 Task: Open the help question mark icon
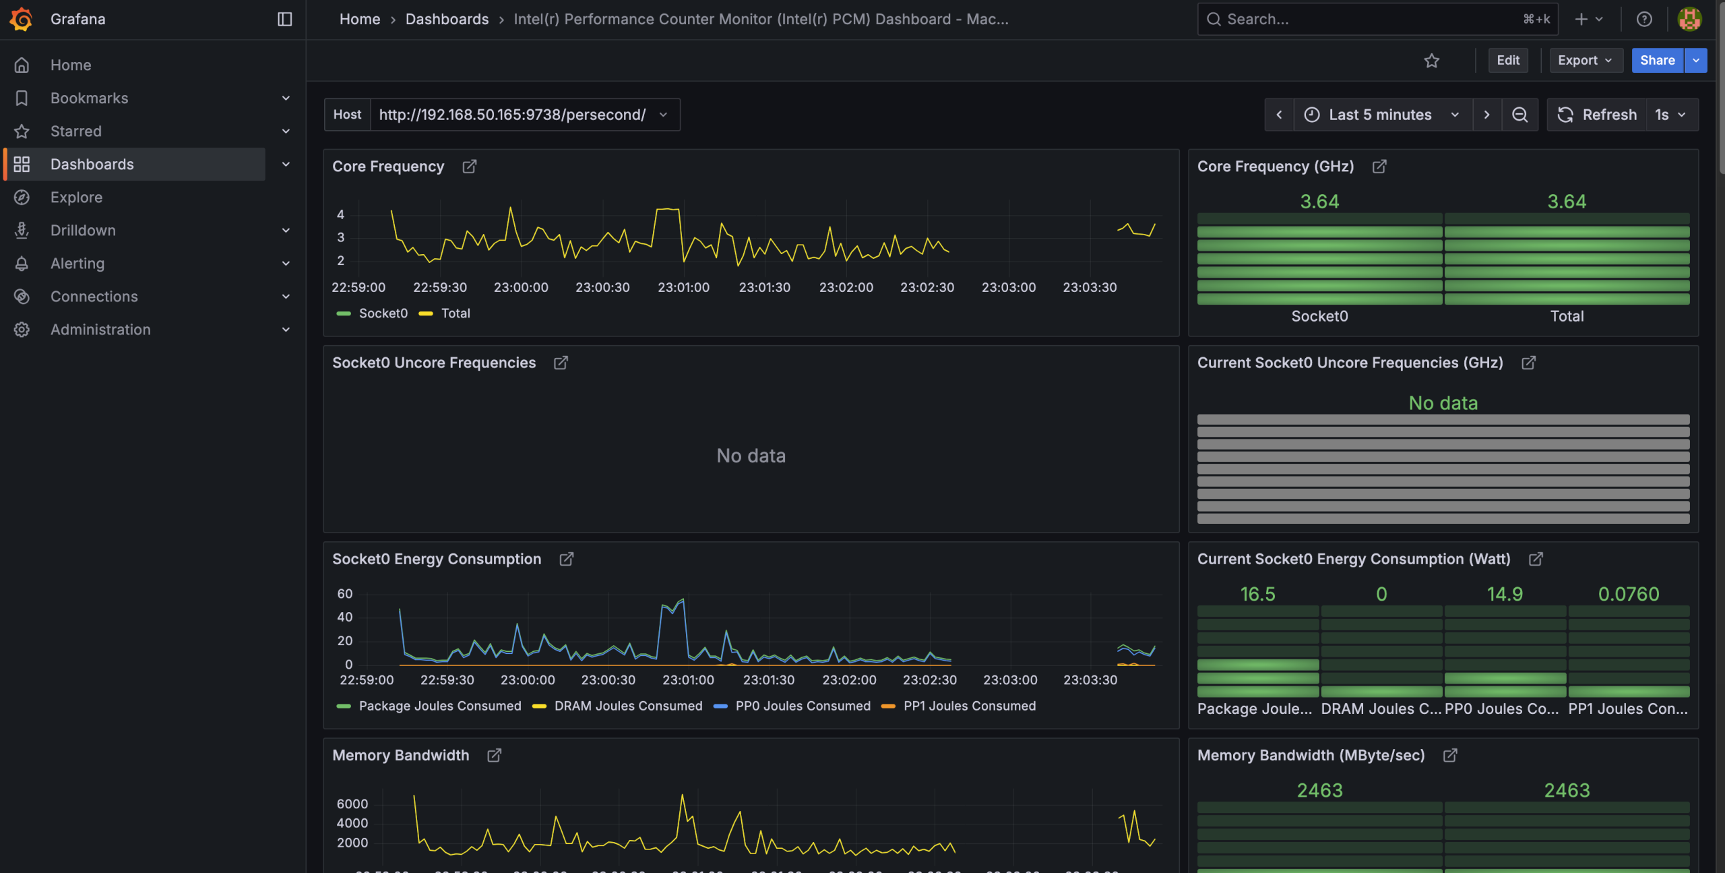[1644, 19]
